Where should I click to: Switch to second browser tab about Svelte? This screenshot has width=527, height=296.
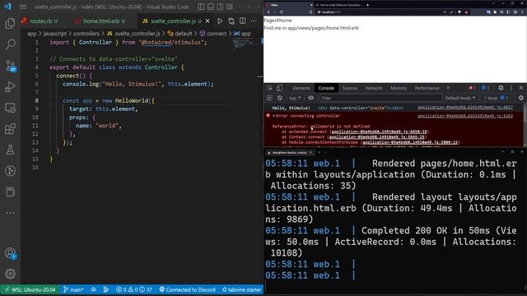click(x=338, y=5)
